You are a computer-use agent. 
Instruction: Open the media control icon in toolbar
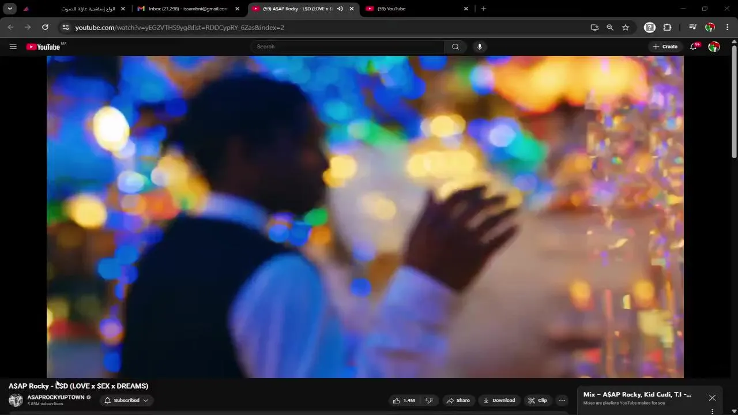tap(693, 27)
